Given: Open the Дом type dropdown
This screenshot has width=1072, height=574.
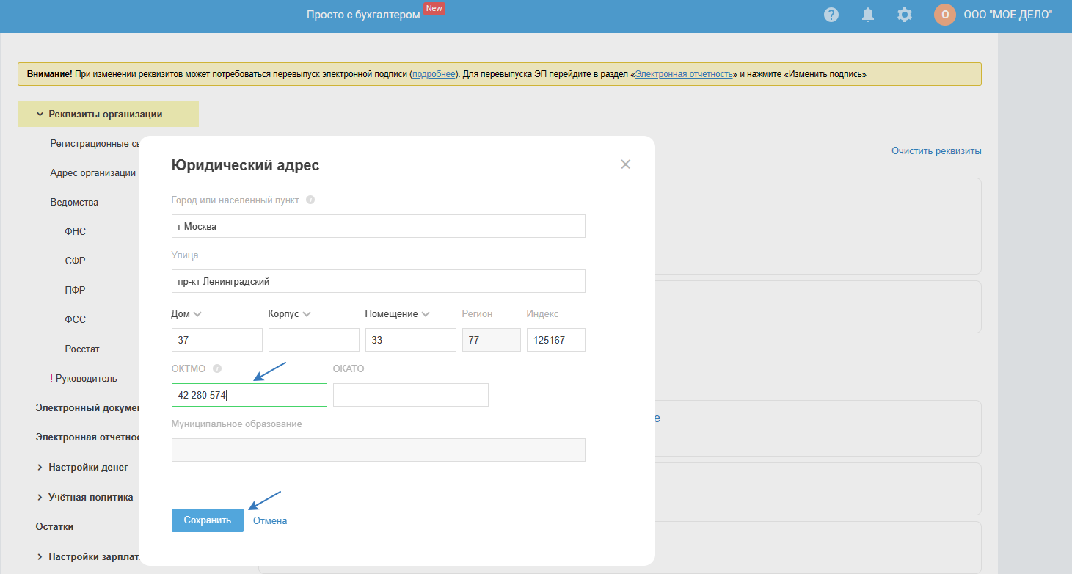Looking at the screenshot, I should click(x=186, y=314).
